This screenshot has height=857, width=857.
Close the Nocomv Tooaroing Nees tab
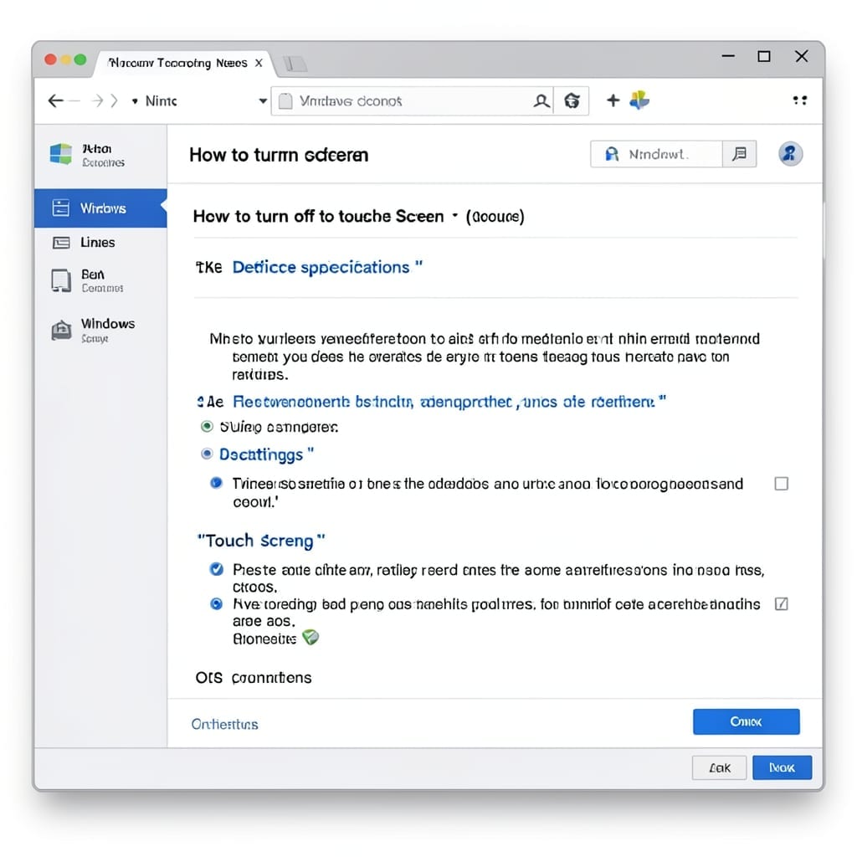(x=259, y=63)
